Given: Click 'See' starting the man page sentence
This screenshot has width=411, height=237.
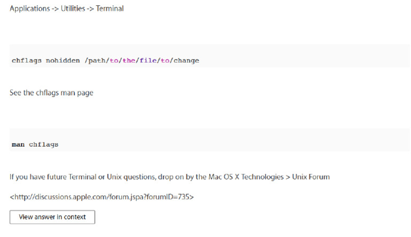Looking at the screenshot, I should pyautogui.click(x=16, y=93).
